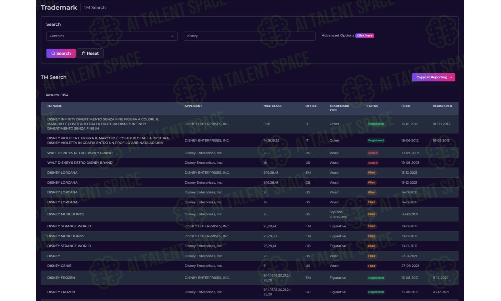Click filed date 16-01-2013
Viewport: 501px width, 301px height.
410,124
